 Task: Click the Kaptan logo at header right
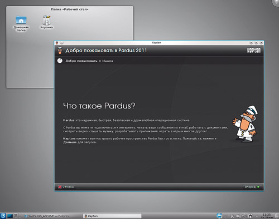(x=254, y=50)
